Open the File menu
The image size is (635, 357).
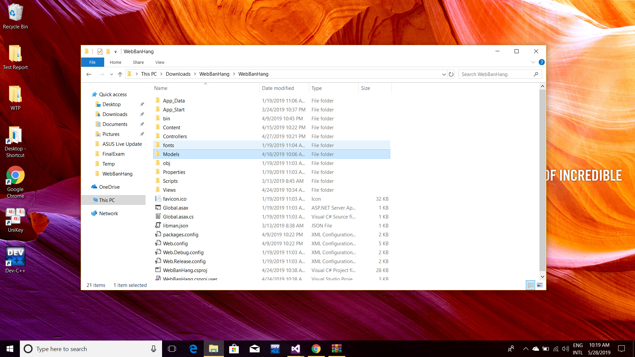tap(92, 62)
